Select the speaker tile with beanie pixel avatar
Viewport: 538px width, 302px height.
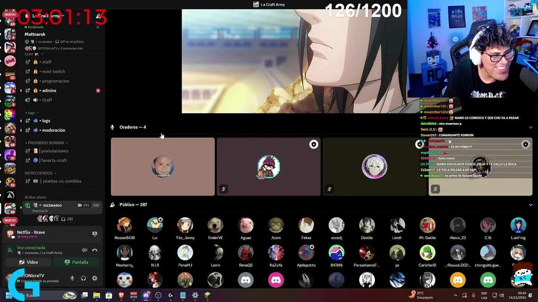coord(269,167)
